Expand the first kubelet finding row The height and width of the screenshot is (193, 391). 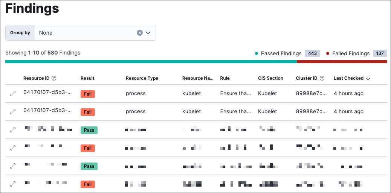point(12,94)
